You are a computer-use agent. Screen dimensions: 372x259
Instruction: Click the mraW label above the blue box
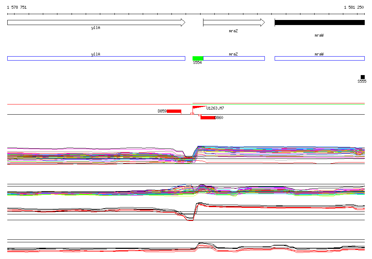coord(319,54)
